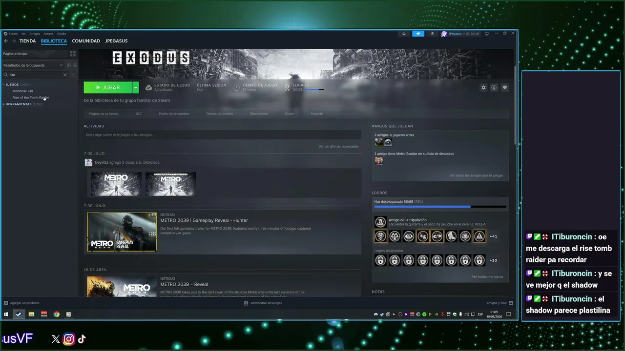
Task: Open the JUGAR options dropdown arrow
Action: click(136, 88)
